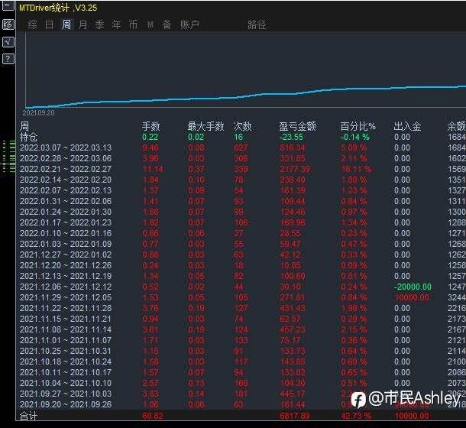Click the 10000.00 deposit in the 2021.11.29 row

412,297
